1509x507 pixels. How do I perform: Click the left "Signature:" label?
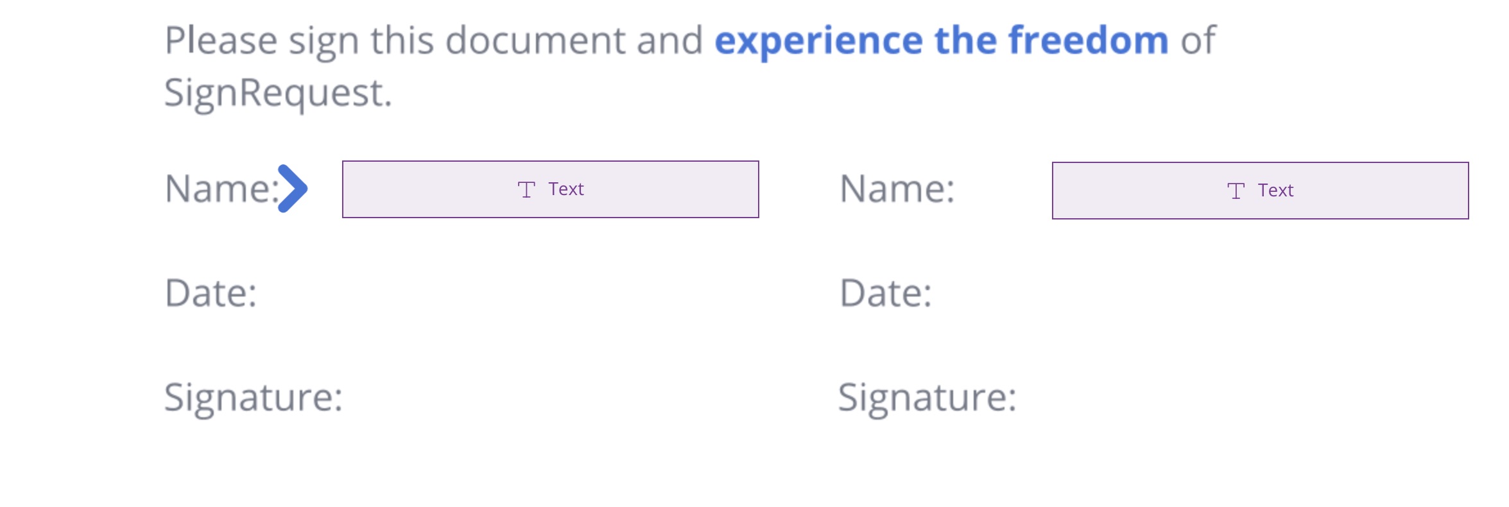coord(254,398)
